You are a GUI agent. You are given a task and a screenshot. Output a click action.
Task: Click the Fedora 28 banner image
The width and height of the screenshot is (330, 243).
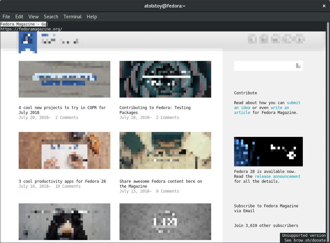(268, 152)
